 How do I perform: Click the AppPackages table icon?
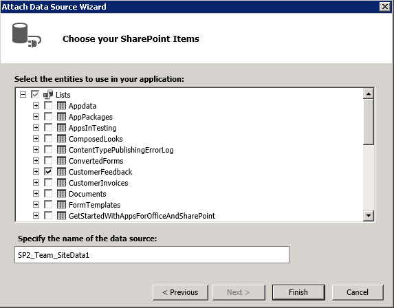tap(61, 117)
